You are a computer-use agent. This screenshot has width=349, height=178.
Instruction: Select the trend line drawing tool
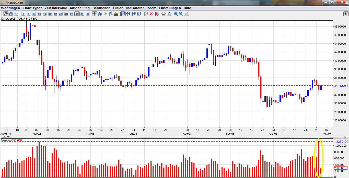123,14
